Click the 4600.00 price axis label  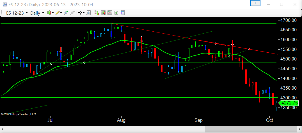[289, 39]
